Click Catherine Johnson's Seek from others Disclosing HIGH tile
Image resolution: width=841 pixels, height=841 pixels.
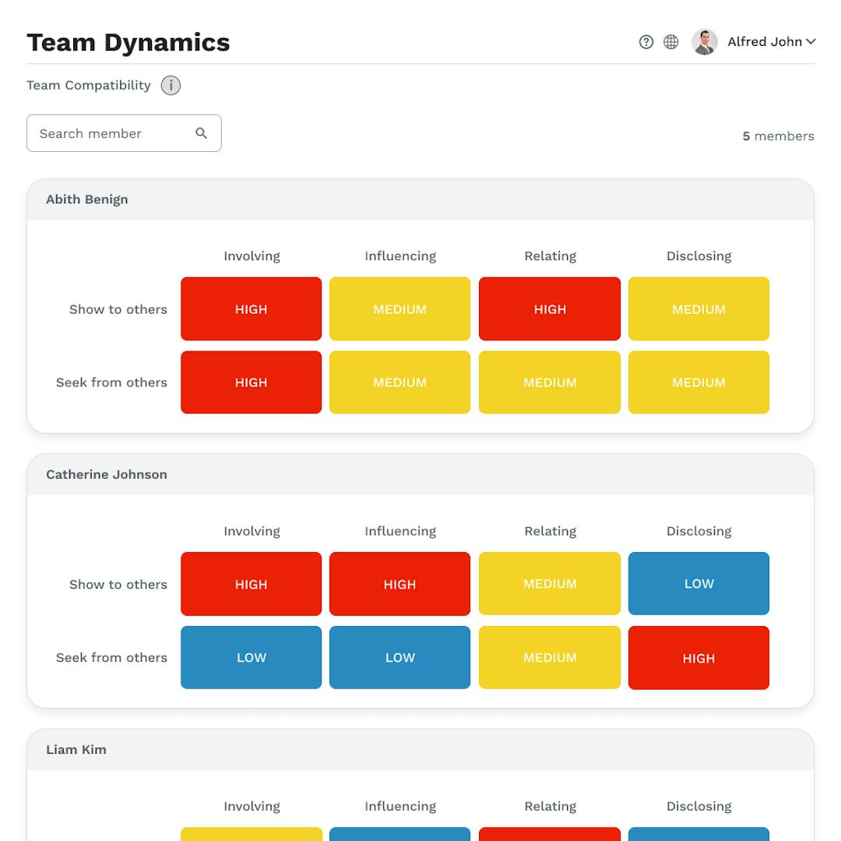(x=698, y=657)
